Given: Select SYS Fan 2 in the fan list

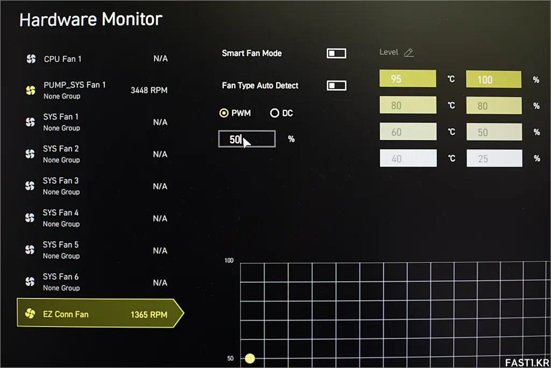Looking at the screenshot, I should coord(97,154).
